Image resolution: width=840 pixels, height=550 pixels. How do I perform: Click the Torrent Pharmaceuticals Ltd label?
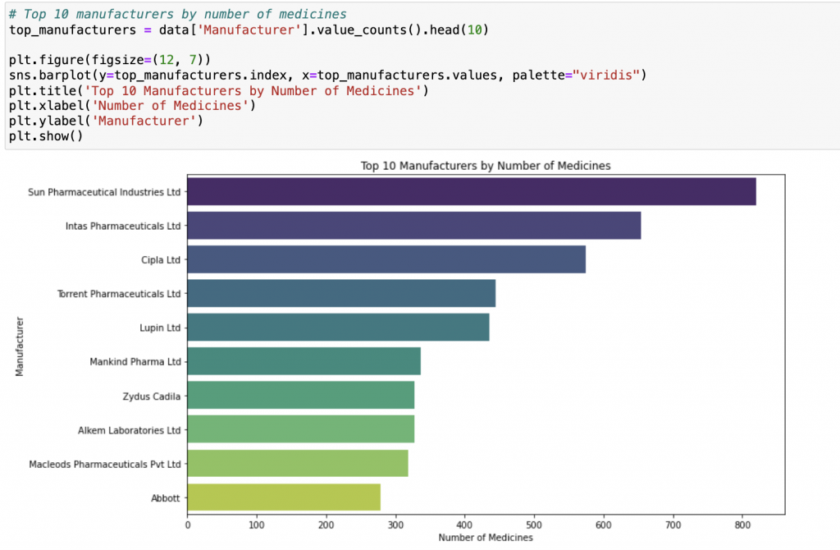click(119, 294)
